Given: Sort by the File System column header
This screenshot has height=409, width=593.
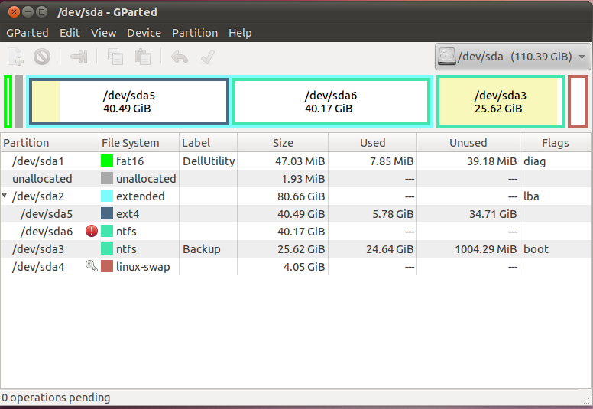Looking at the screenshot, I should coord(138,142).
